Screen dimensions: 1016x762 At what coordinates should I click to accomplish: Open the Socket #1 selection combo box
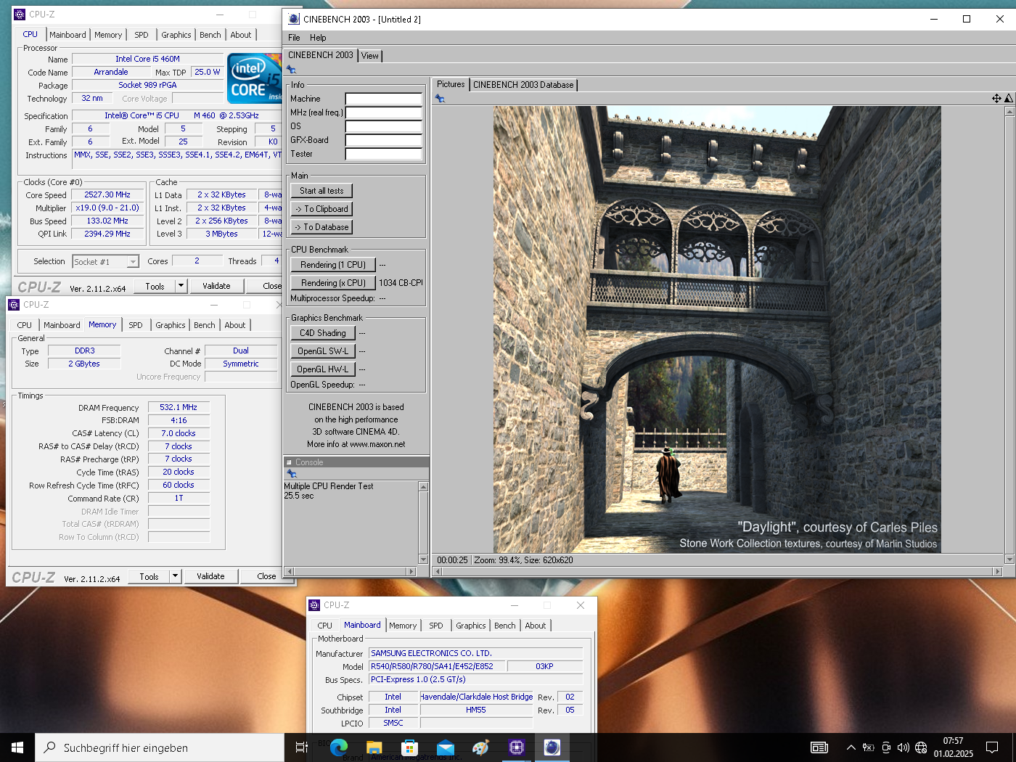pos(105,262)
